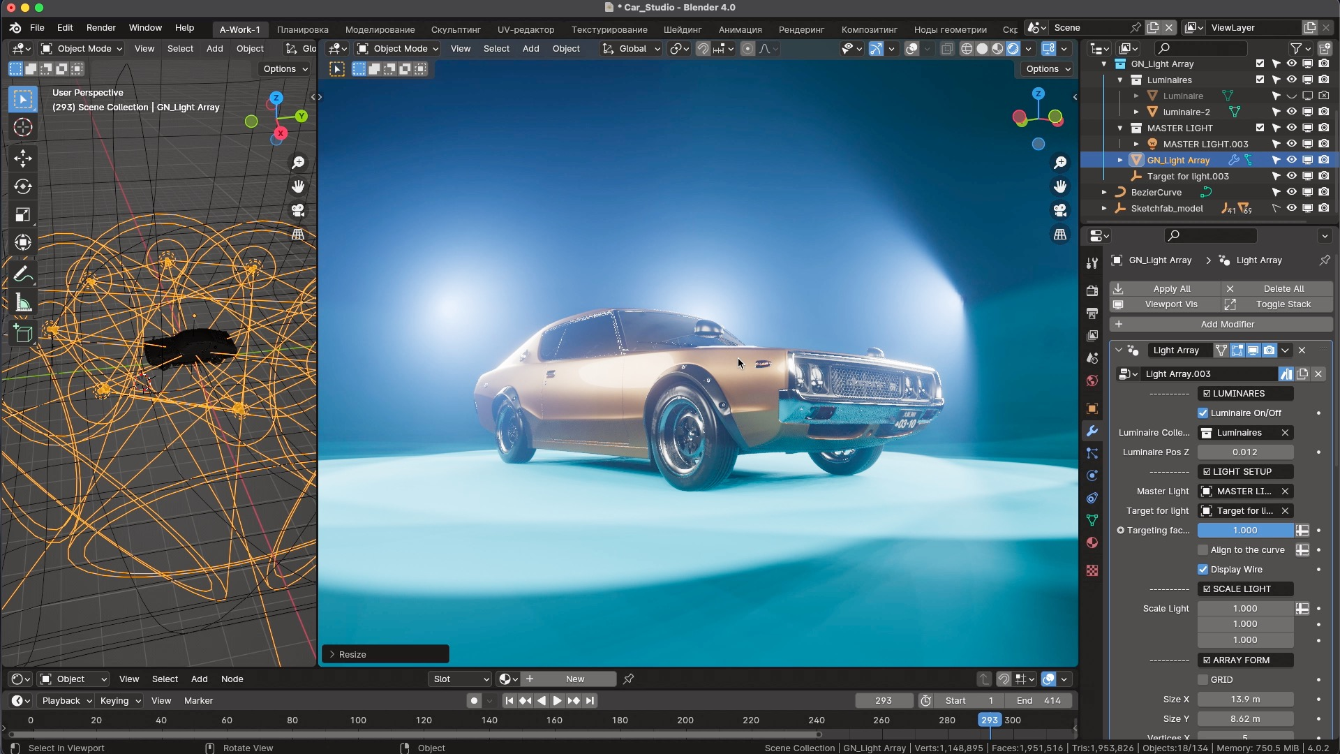Click the Targeting factor slider
Screen dimensions: 1340x754
point(1245,530)
